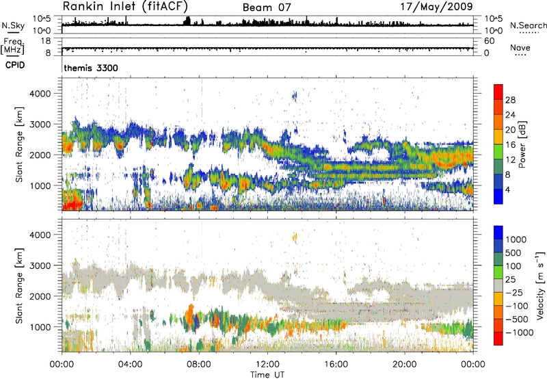Click the date '17/May/2009'

coord(436,6)
